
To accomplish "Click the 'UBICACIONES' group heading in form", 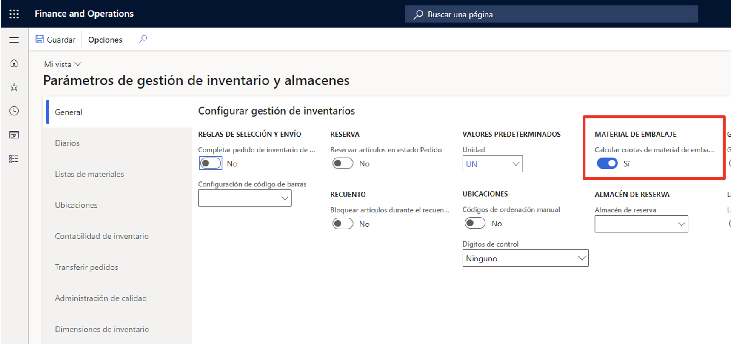I will pyautogui.click(x=485, y=194).
